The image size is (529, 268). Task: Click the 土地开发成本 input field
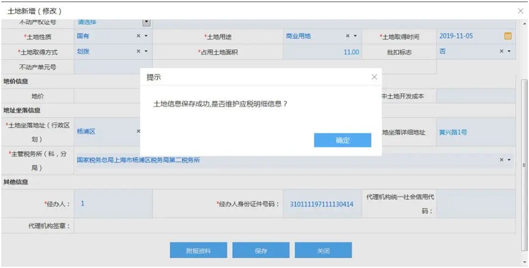click(x=476, y=96)
